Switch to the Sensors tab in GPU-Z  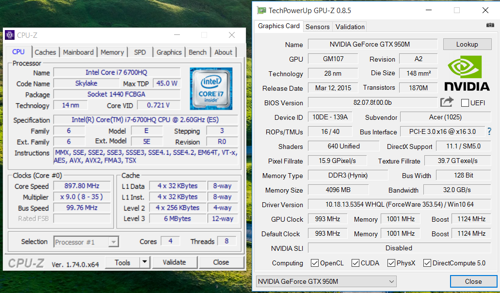pyautogui.click(x=318, y=27)
